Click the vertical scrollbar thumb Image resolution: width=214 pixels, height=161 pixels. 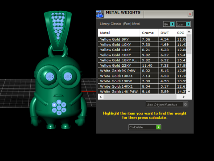click(x=189, y=44)
